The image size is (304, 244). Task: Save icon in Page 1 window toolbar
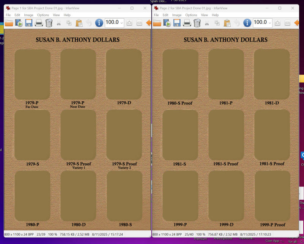(x=29, y=23)
